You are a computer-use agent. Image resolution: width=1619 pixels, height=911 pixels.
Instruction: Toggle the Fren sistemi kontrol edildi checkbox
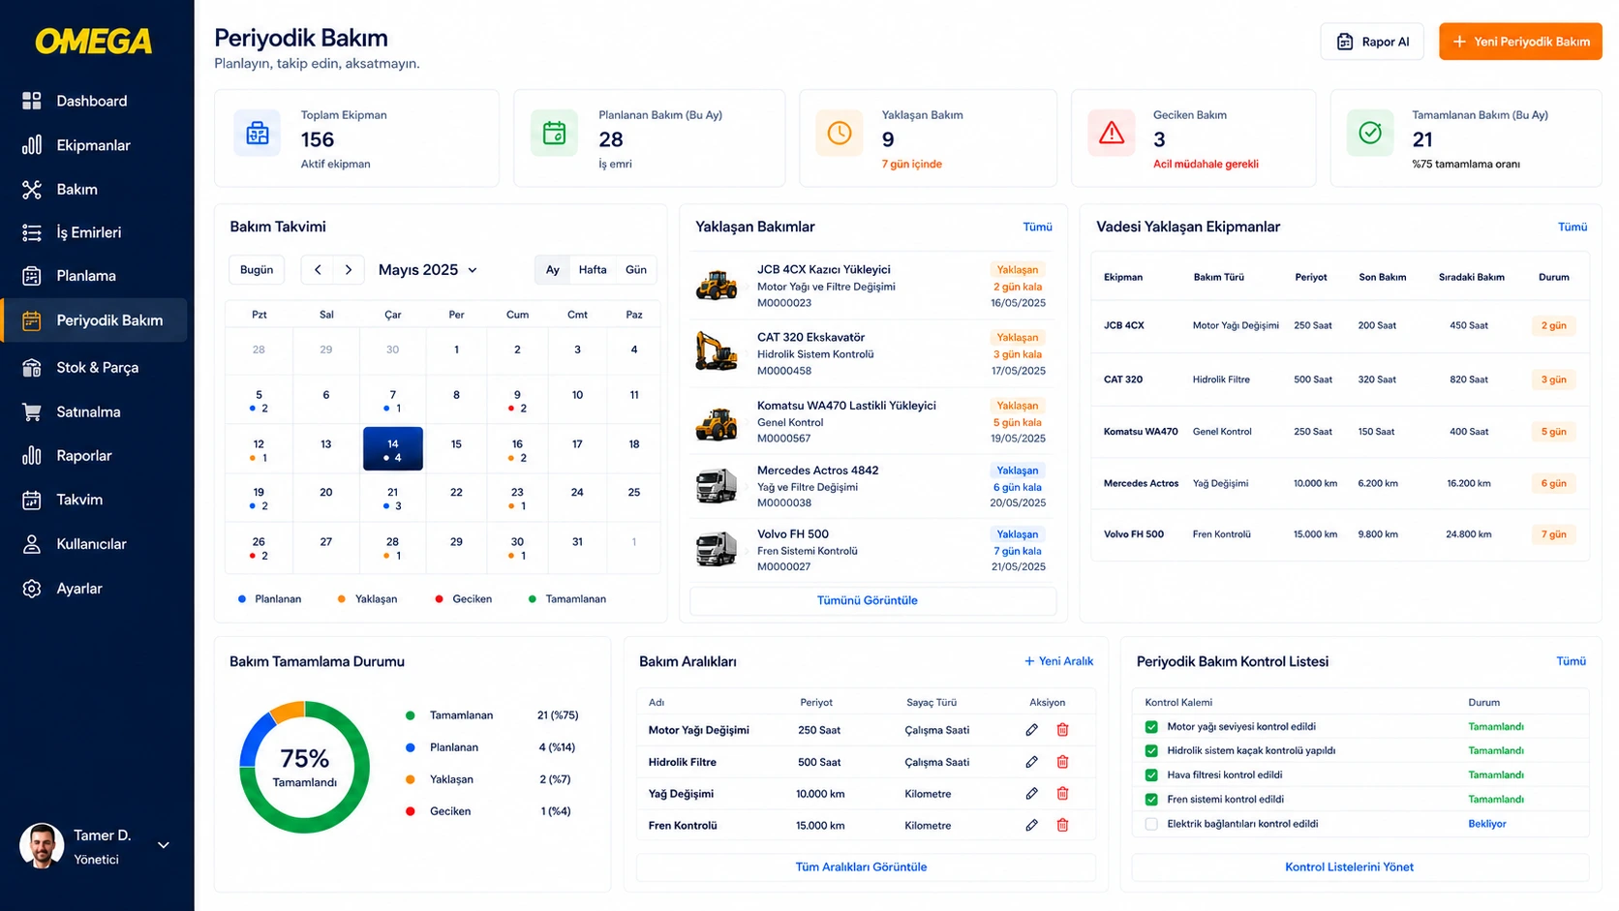click(x=1151, y=800)
